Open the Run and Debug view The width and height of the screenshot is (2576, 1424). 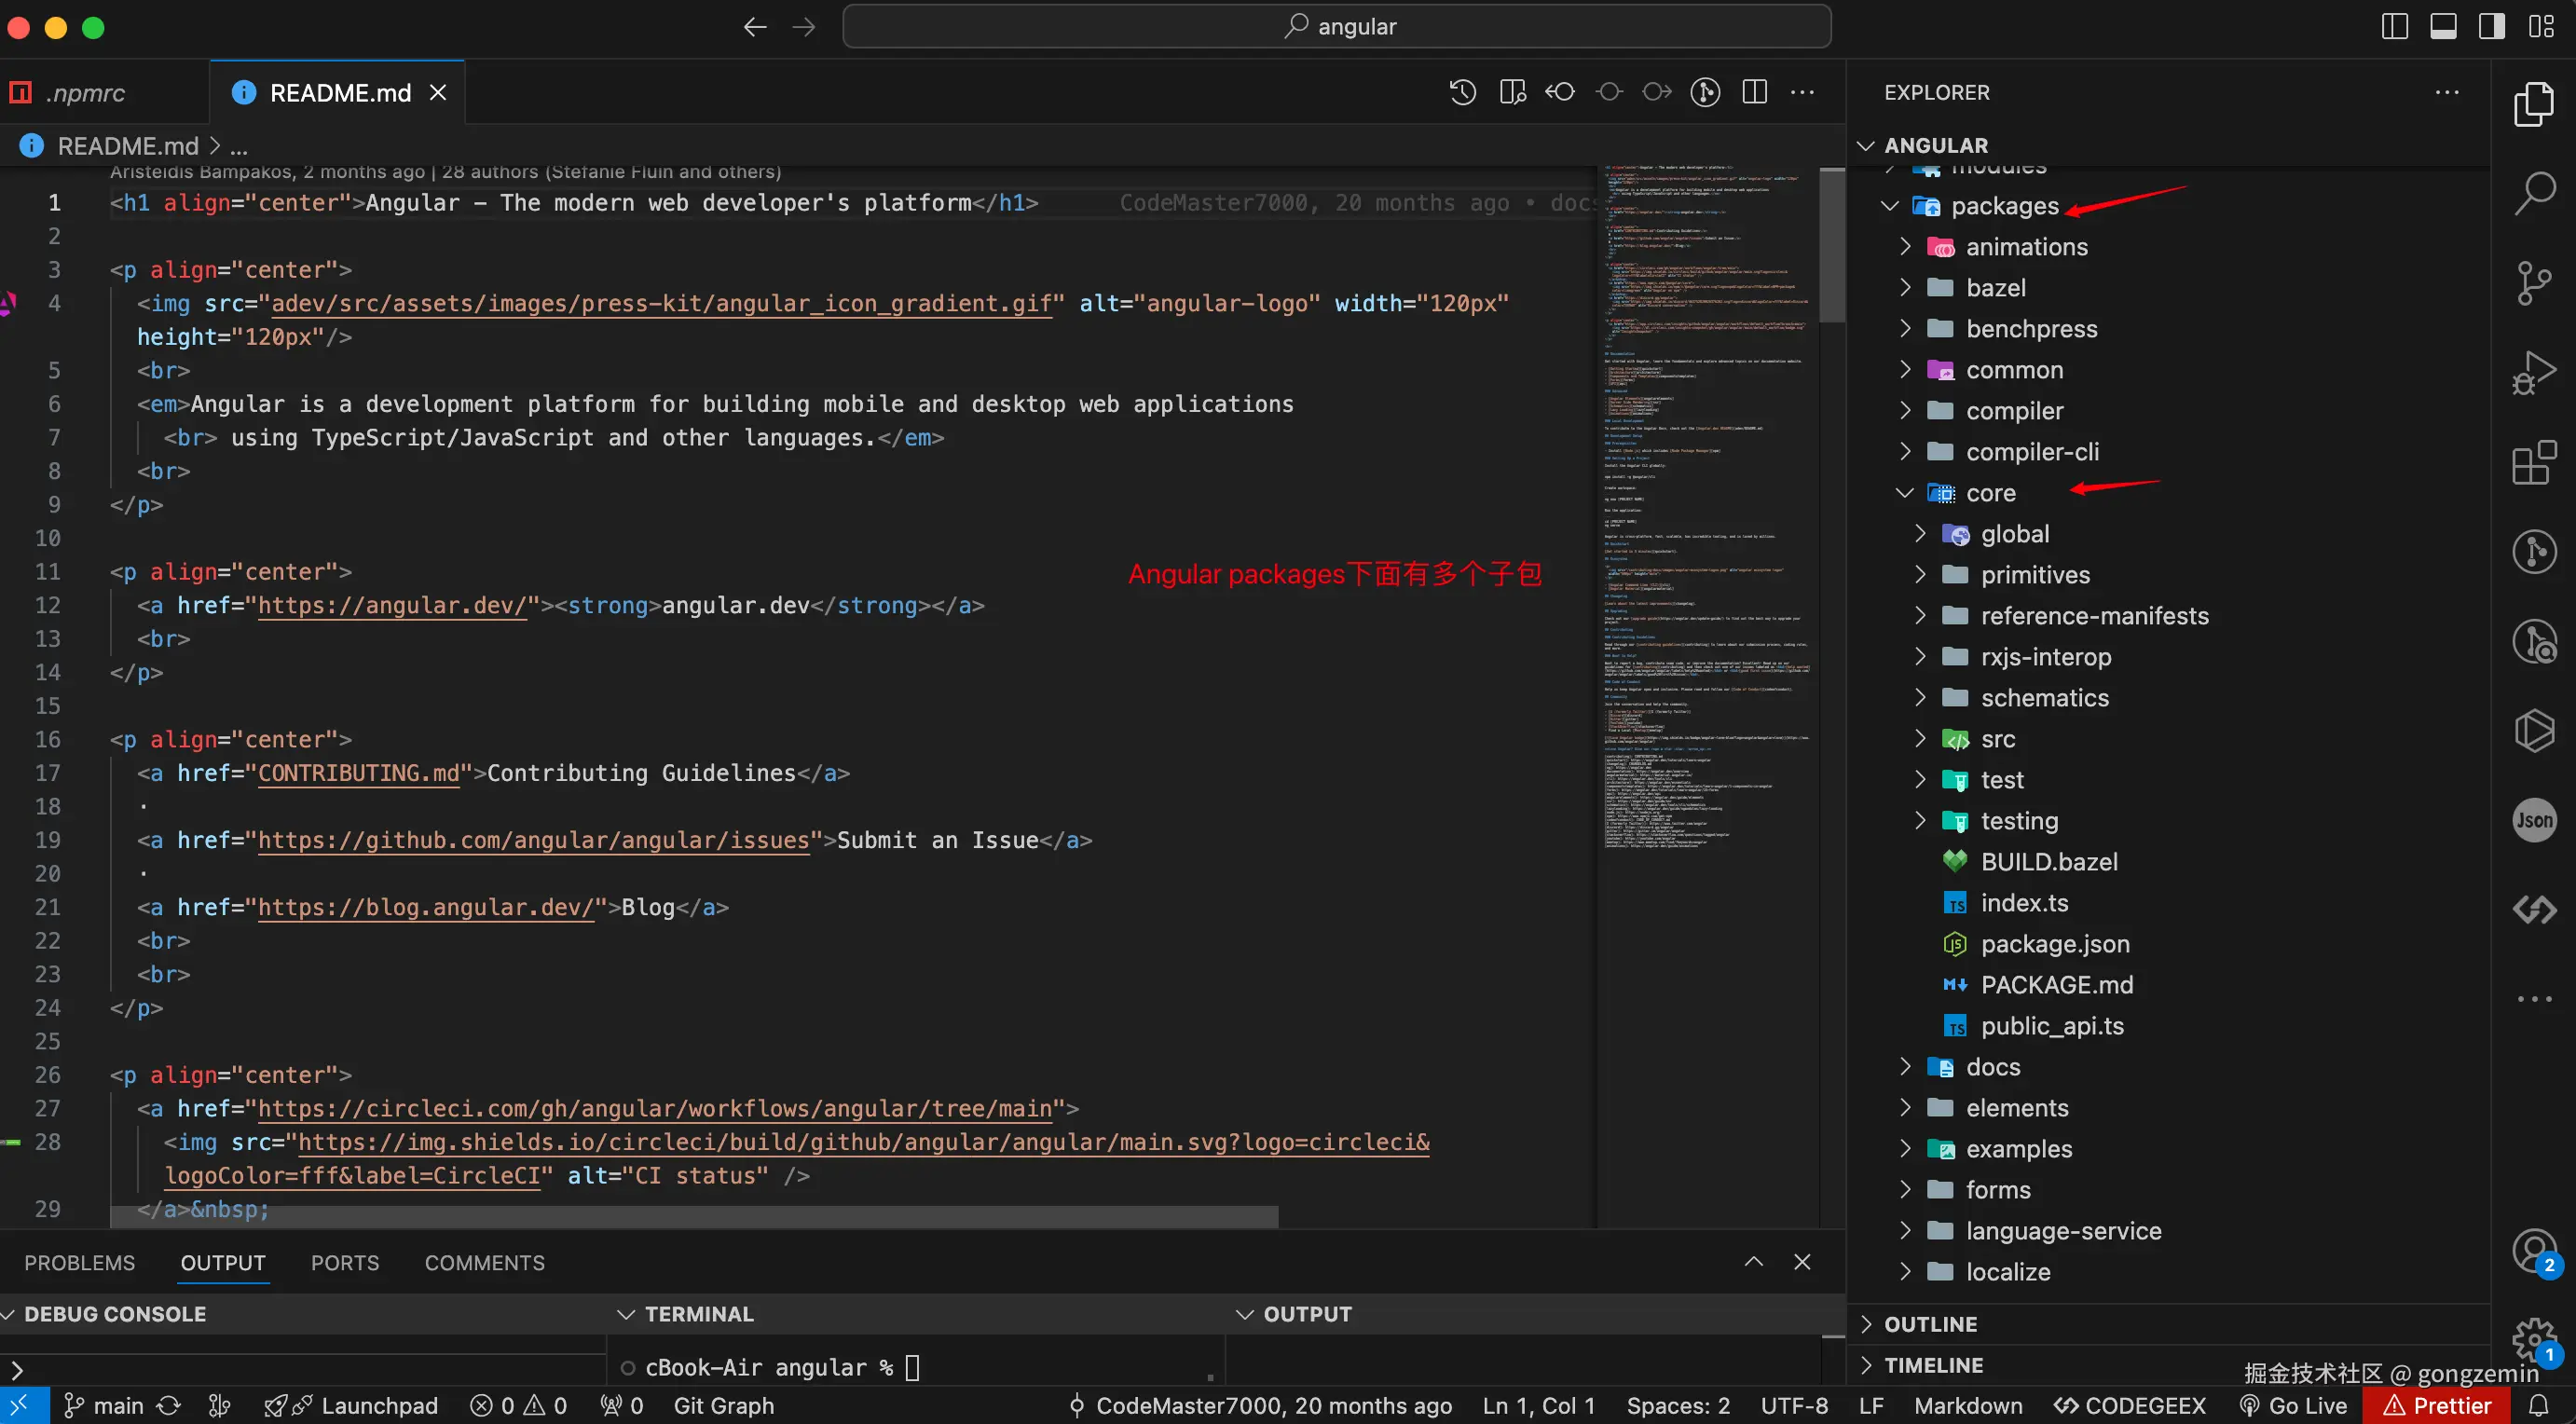pyautogui.click(x=2534, y=373)
